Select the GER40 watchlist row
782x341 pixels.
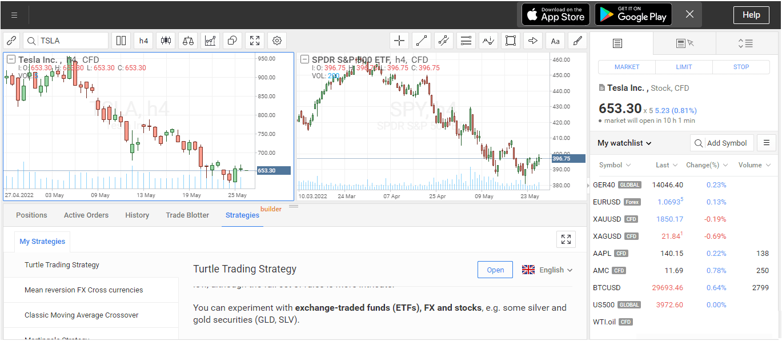[x=683, y=184]
